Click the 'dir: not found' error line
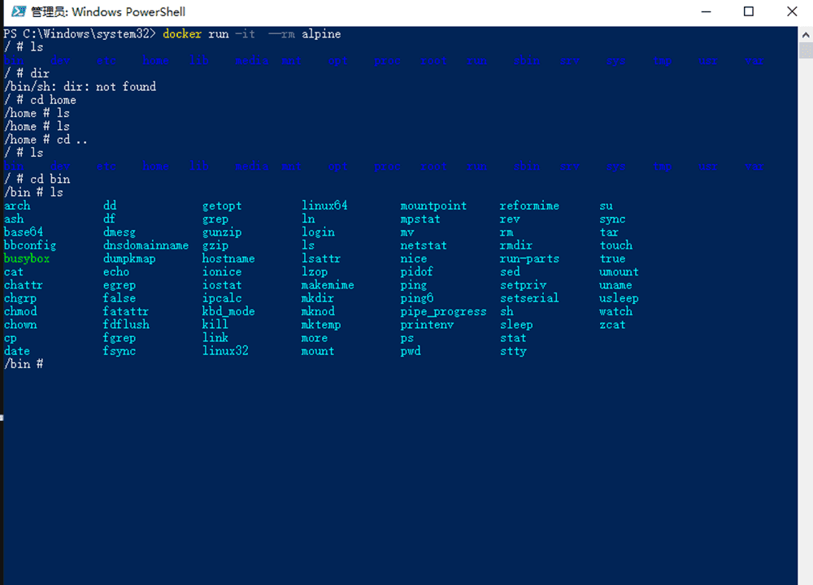This screenshot has width=813, height=585. pyautogui.click(x=80, y=86)
